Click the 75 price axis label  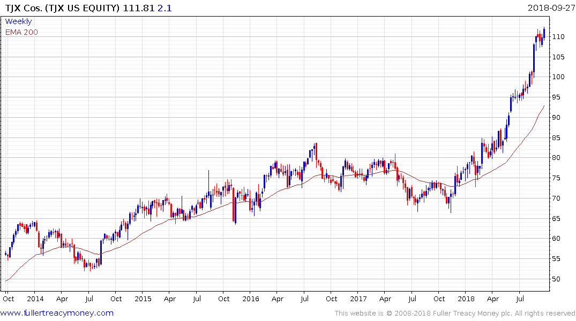556,178
